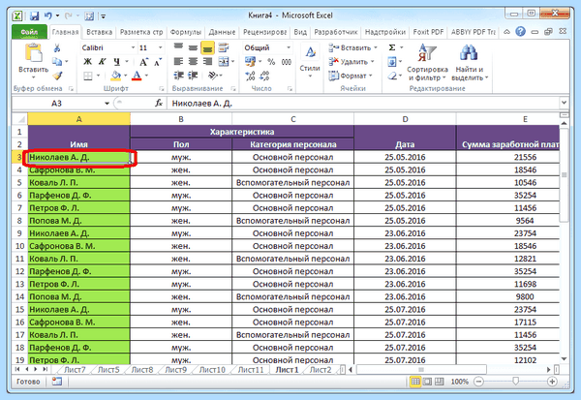
Task: Apply thousands separator 000 format
Action: (x=287, y=62)
